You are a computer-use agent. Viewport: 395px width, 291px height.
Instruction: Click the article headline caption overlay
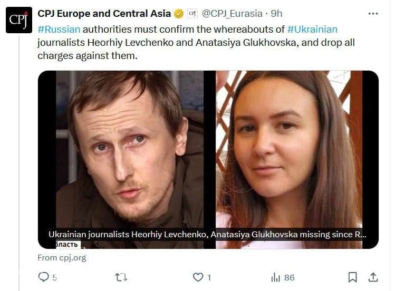pos(207,235)
